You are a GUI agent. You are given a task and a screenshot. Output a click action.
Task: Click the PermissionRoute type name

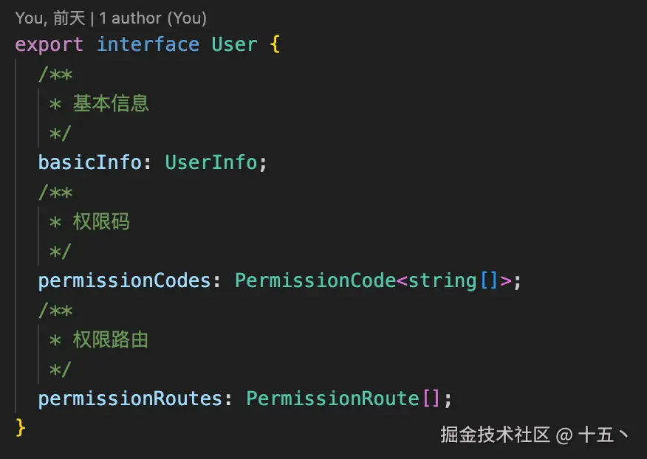pyautogui.click(x=332, y=398)
